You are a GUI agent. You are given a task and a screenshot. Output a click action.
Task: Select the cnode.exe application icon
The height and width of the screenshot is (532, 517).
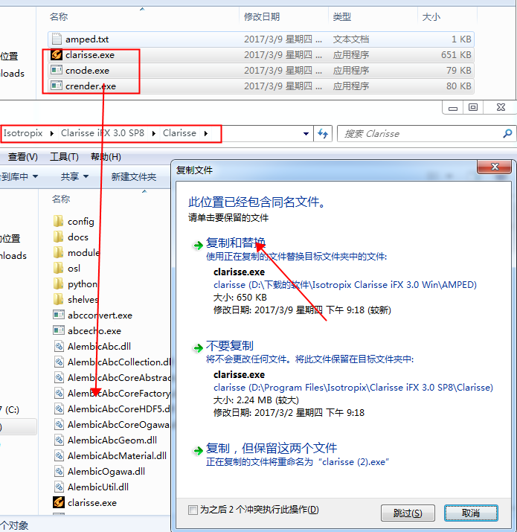[x=57, y=70]
